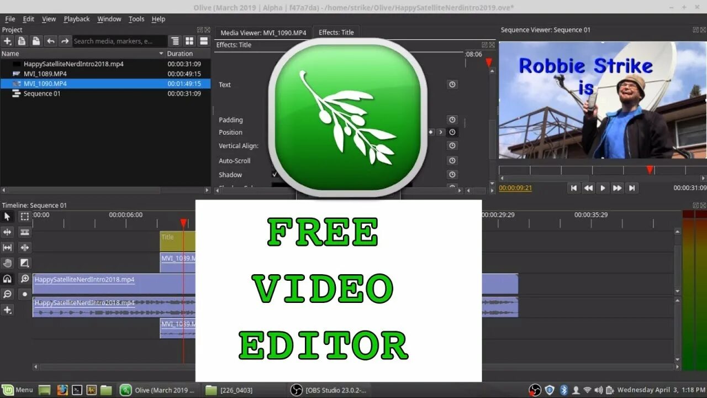
Task: Open the Linux Mint Menu button
Action: tap(18, 390)
